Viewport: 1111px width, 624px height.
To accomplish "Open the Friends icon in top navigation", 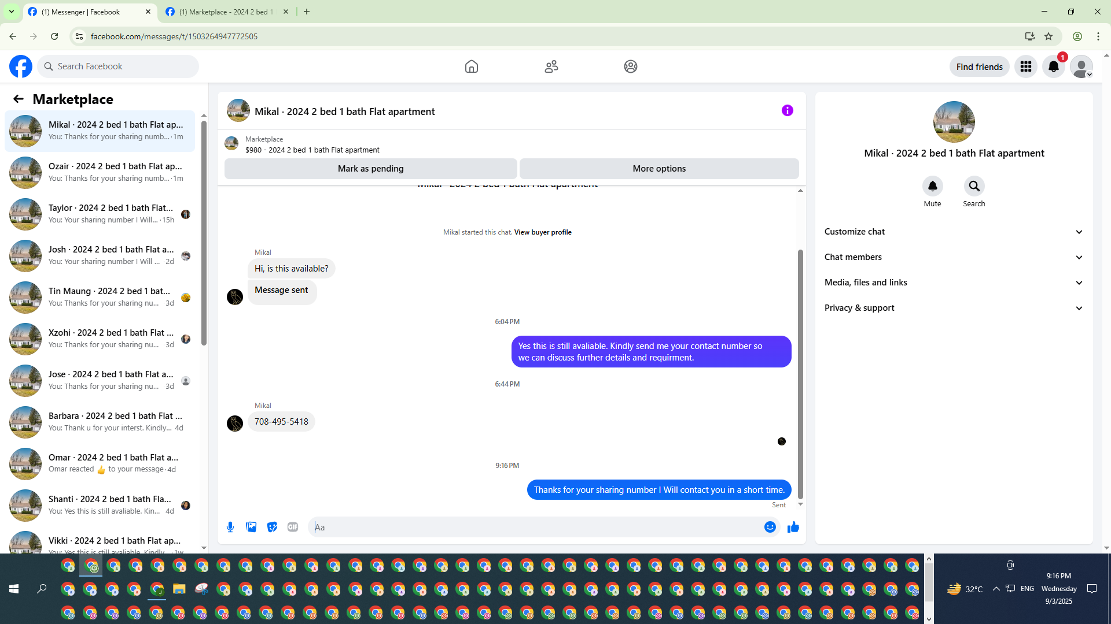I will (551, 66).
